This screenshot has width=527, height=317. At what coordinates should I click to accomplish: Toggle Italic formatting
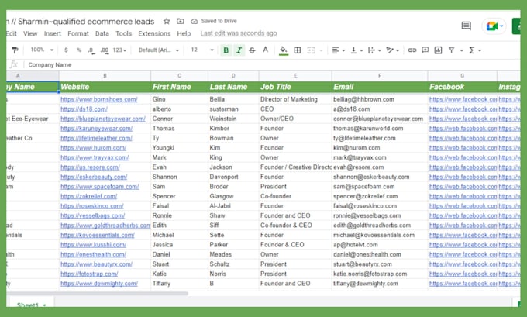[x=239, y=50]
